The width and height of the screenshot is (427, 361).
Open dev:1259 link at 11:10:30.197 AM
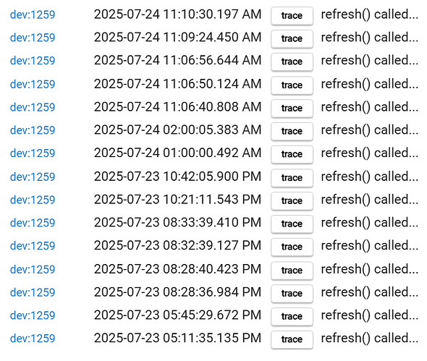[x=33, y=14]
